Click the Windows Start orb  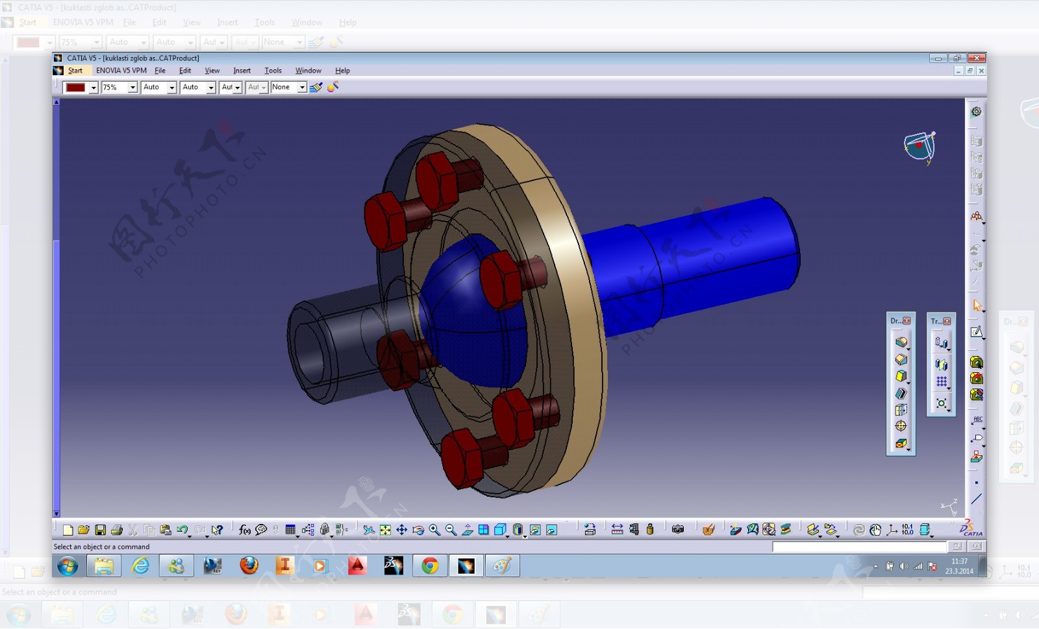tap(68, 566)
